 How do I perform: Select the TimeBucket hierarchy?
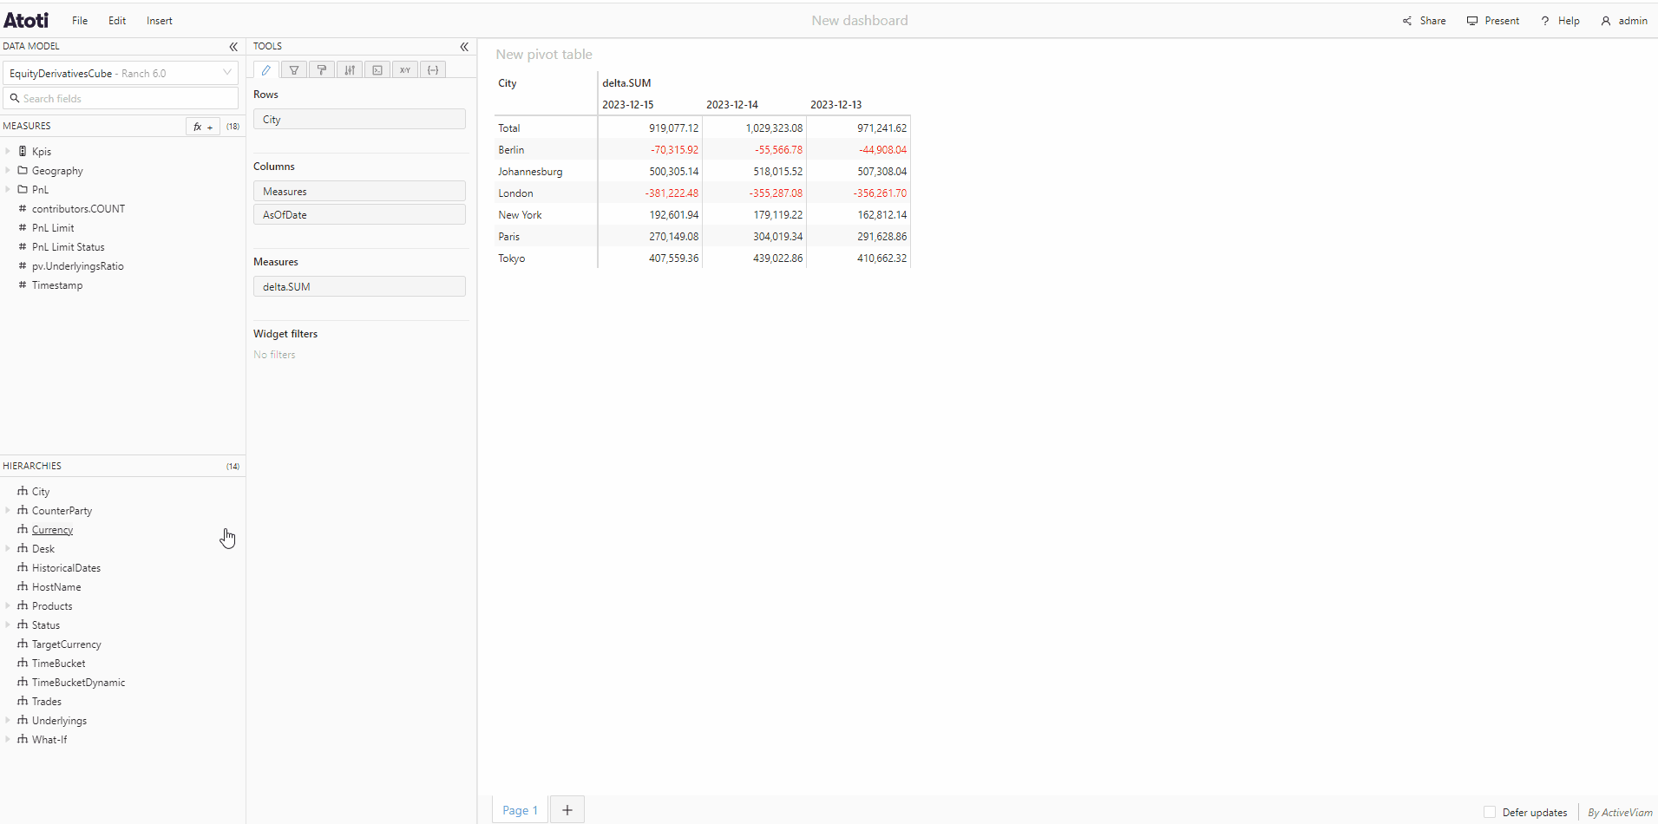click(58, 664)
